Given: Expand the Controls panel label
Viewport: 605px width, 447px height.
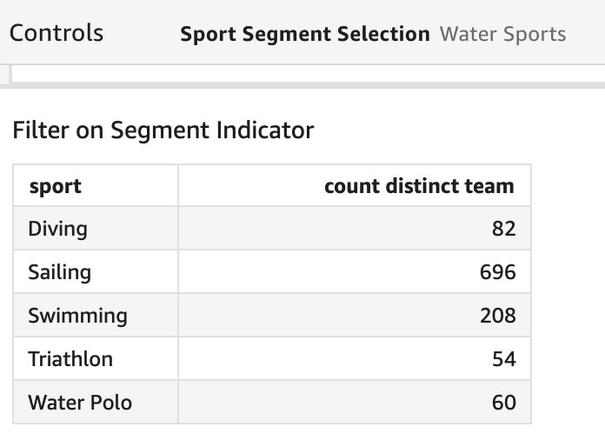Looking at the screenshot, I should [x=57, y=34].
